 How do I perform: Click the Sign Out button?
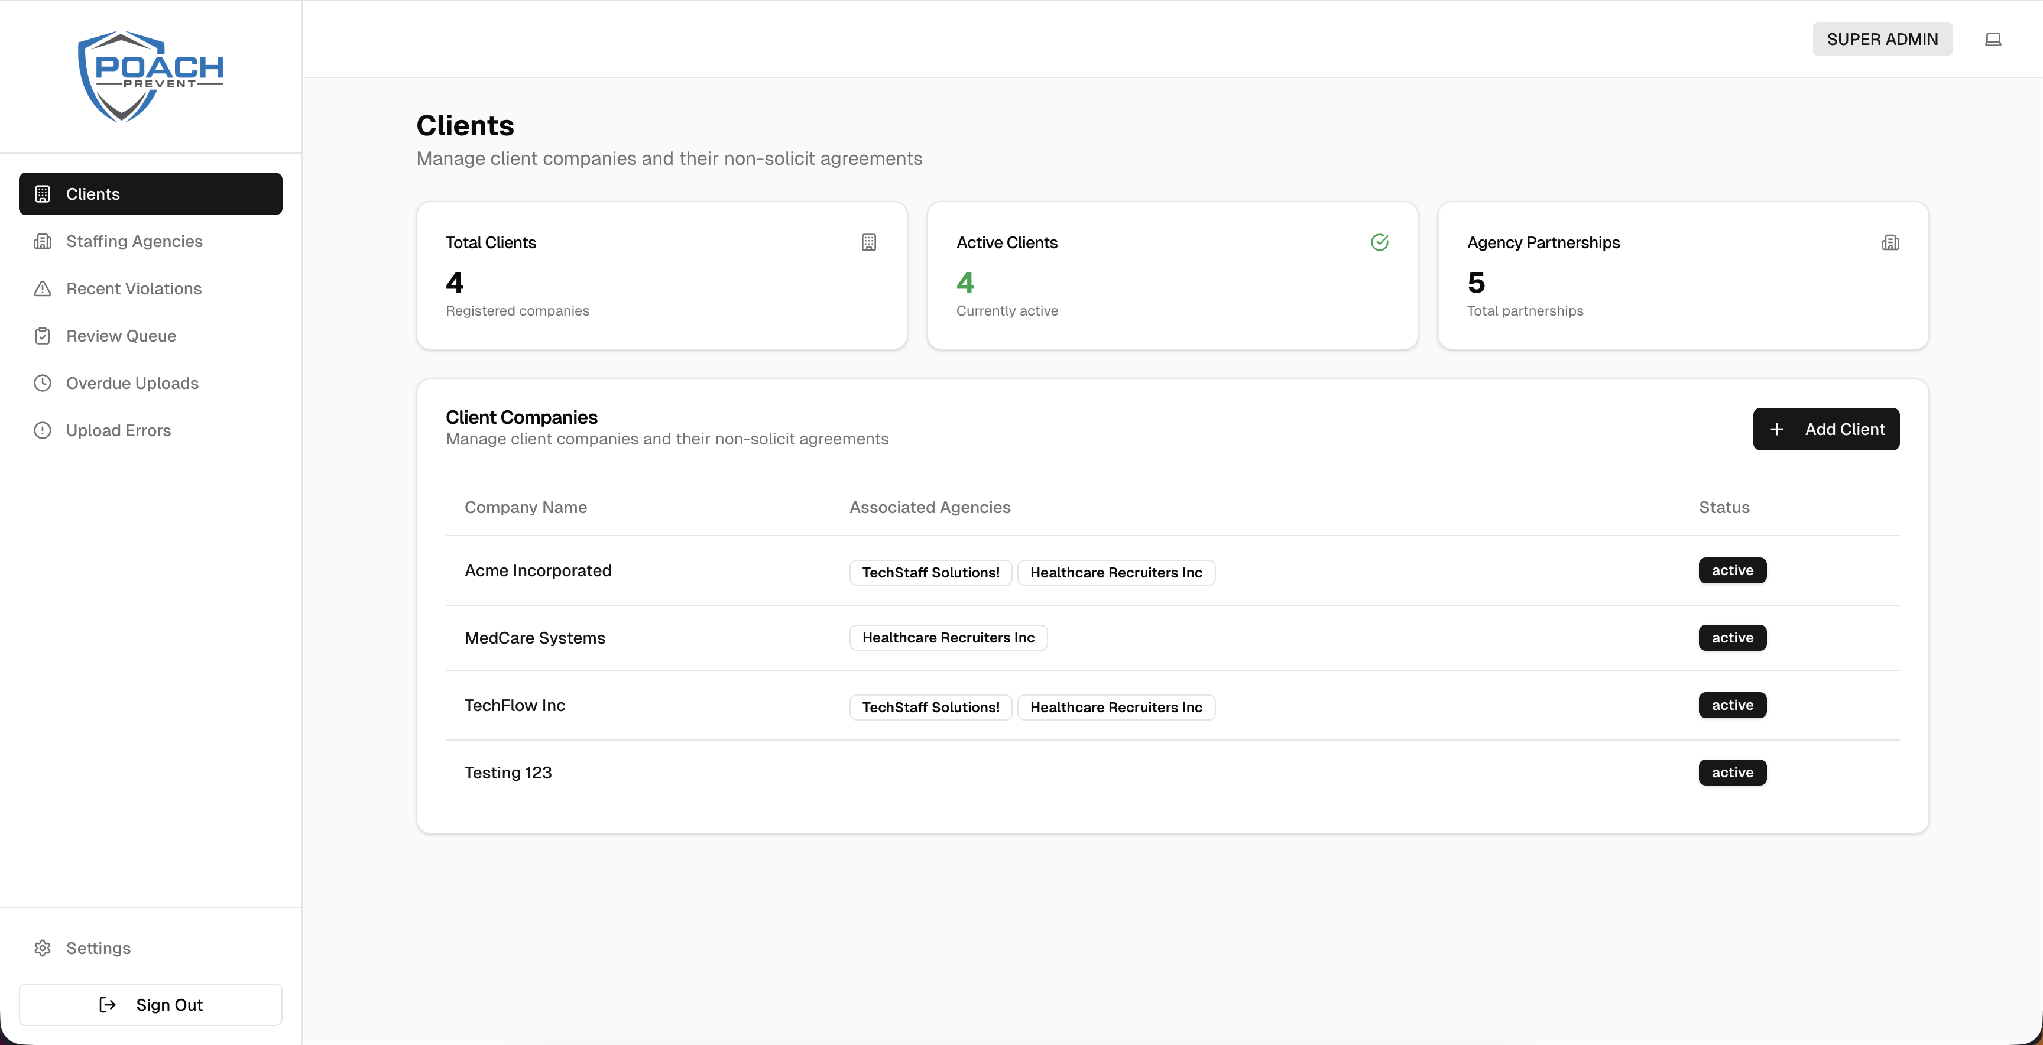click(150, 1005)
